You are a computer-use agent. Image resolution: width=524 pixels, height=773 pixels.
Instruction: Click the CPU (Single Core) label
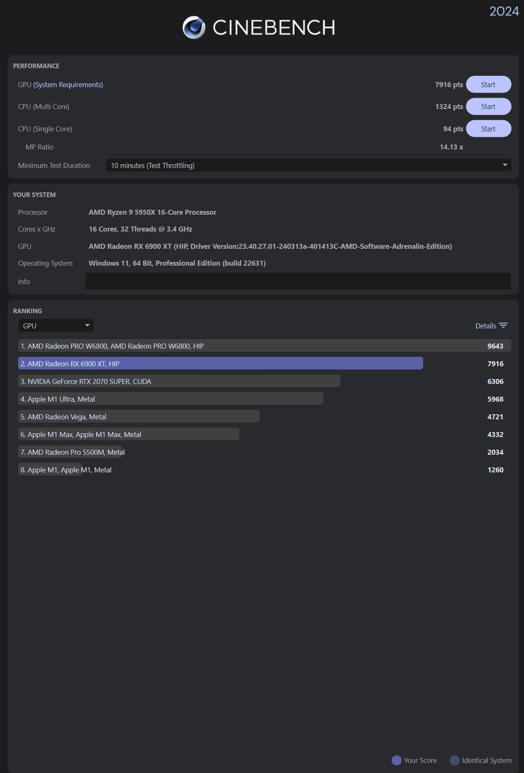[45, 129]
